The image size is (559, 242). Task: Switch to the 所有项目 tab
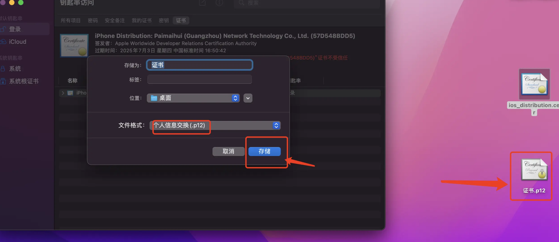pyautogui.click(x=71, y=20)
